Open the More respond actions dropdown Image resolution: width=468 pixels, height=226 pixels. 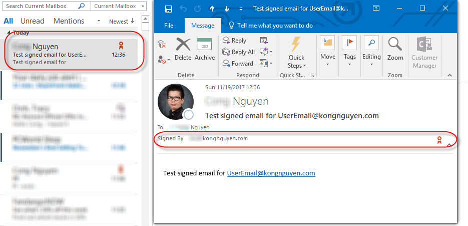click(266, 63)
